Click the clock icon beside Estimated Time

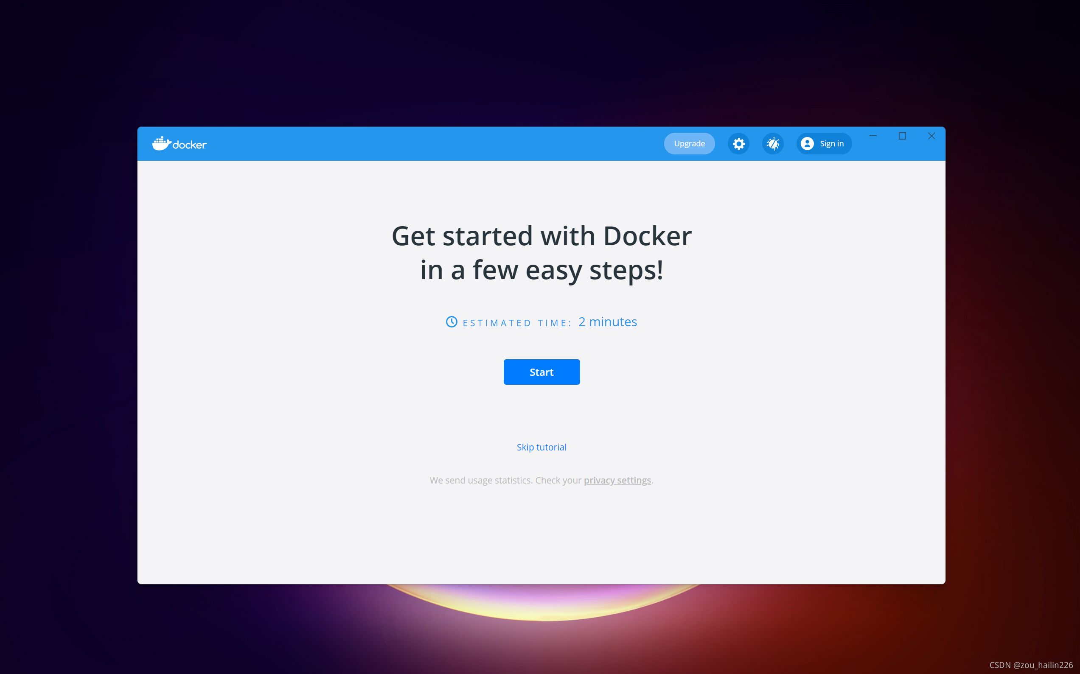coord(451,322)
